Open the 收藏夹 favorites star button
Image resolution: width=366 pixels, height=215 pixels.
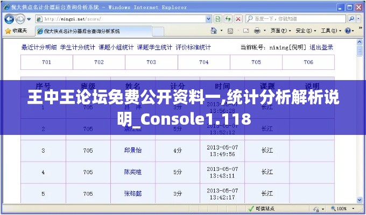(16, 31)
